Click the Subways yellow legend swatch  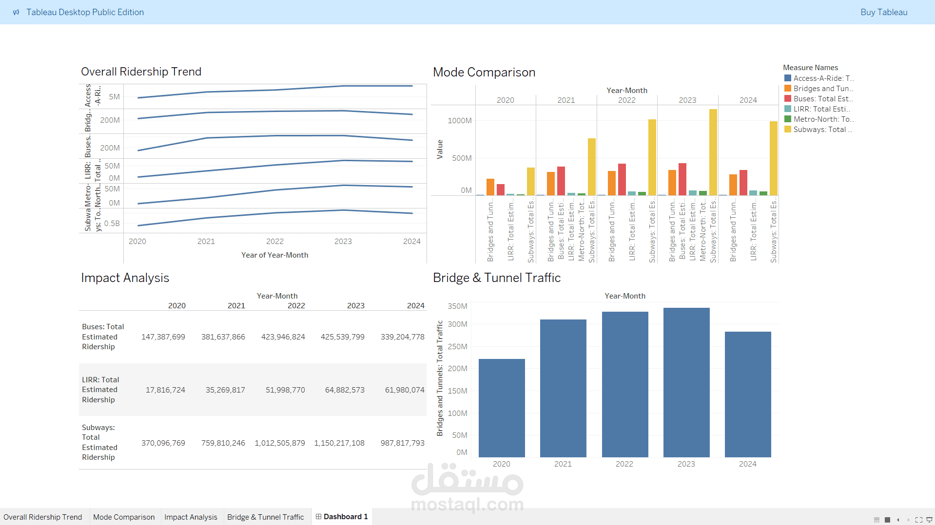[x=788, y=129]
